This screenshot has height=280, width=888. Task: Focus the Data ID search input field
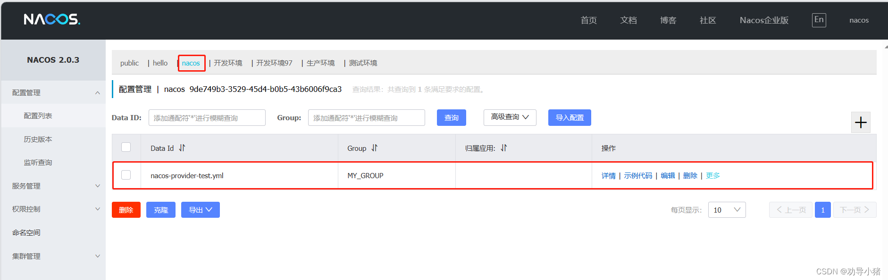pos(207,118)
